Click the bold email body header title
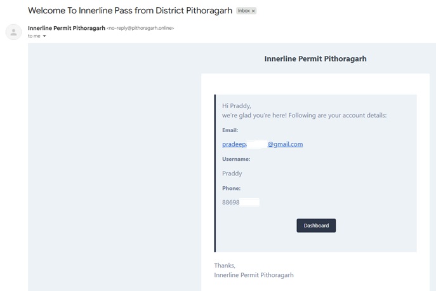 tap(315, 58)
